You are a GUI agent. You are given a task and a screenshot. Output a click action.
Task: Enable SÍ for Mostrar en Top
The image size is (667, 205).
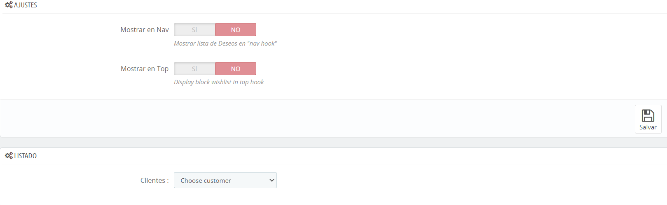pyautogui.click(x=194, y=69)
